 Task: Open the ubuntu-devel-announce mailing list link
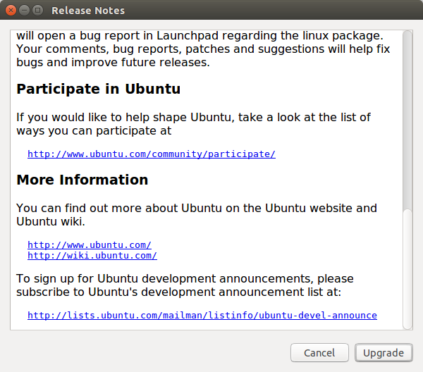click(x=202, y=315)
